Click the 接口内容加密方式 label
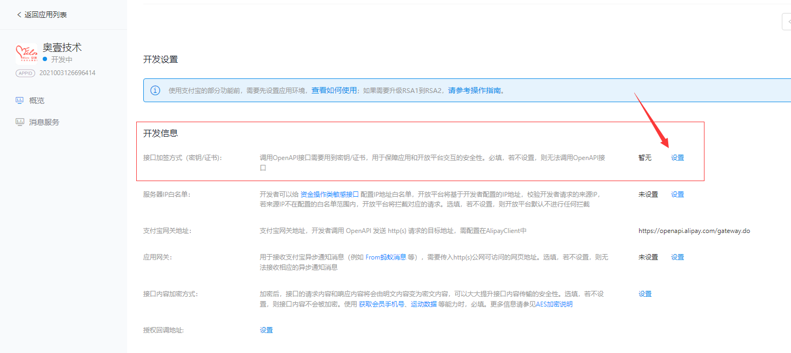791x353 pixels. [x=170, y=294]
